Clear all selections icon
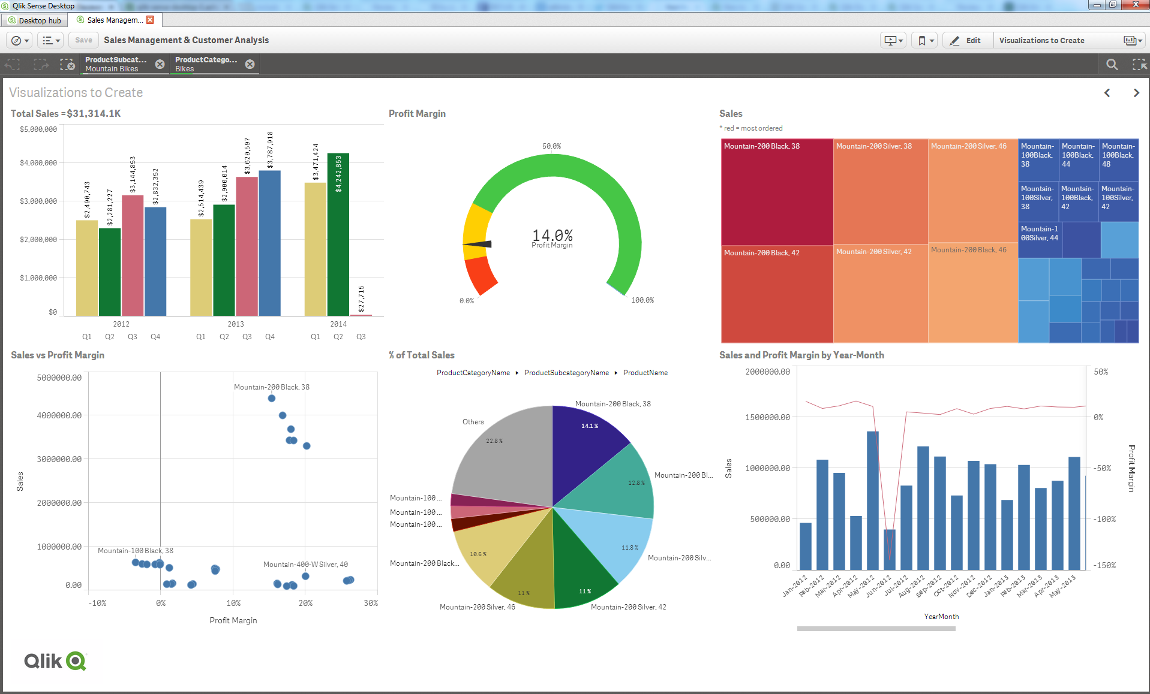 tap(67, 65)
